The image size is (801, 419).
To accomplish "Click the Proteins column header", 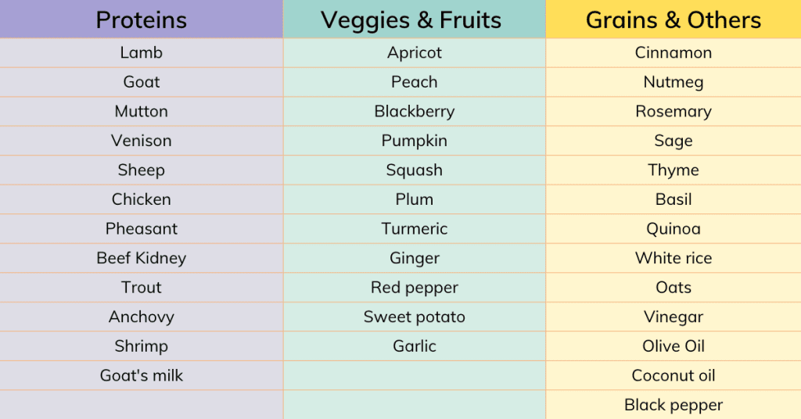I will click(142, 20).
